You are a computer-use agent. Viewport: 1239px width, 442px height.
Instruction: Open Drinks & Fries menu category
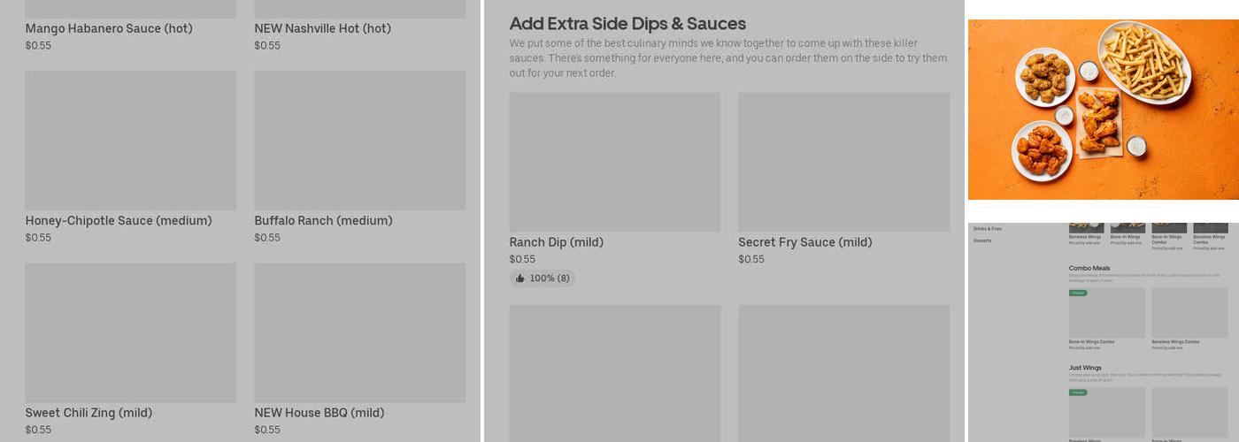988,229
